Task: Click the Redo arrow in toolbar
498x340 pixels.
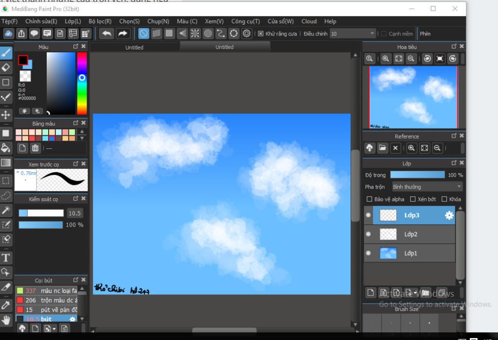Action: 123,33
